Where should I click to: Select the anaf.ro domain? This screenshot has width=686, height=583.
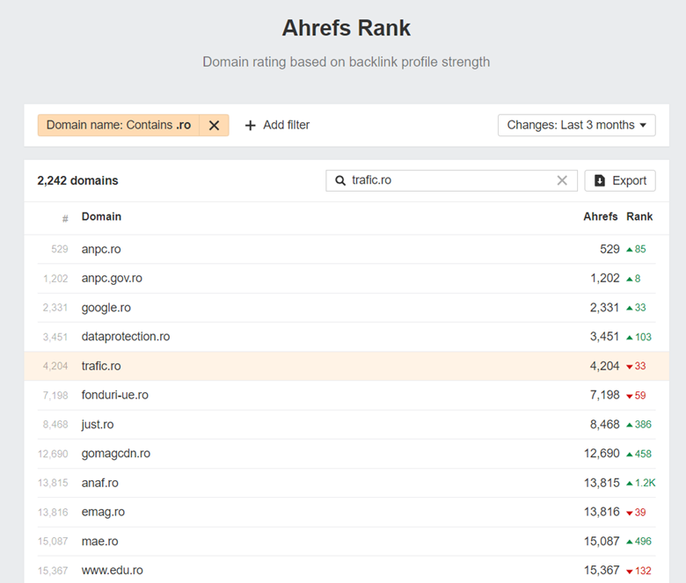tap(99, 483)
